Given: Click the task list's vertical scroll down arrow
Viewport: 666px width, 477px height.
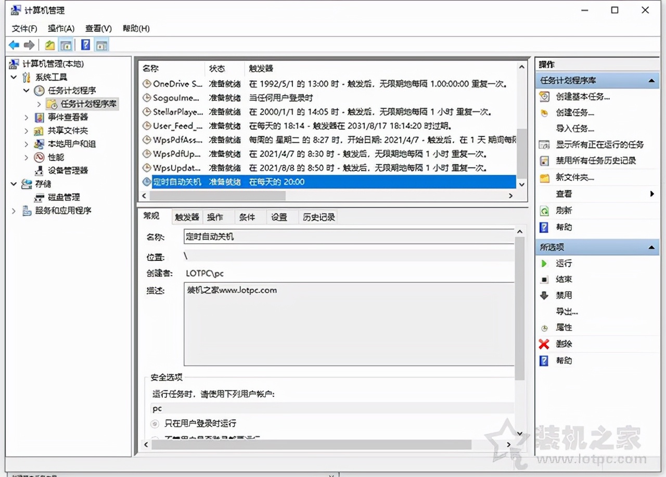Looking at the screenshot, I should pos(522,184).
